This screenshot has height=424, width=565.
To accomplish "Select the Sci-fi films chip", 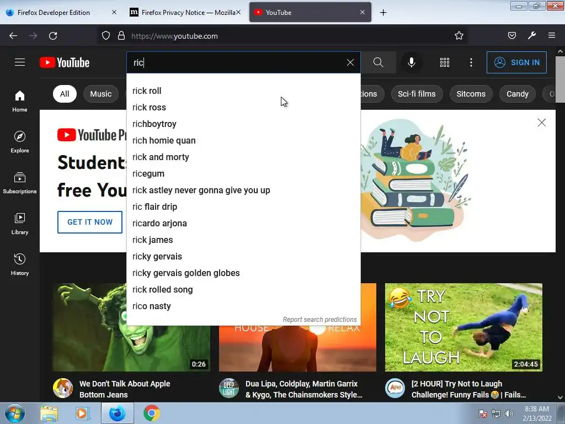I will point(417,94).
